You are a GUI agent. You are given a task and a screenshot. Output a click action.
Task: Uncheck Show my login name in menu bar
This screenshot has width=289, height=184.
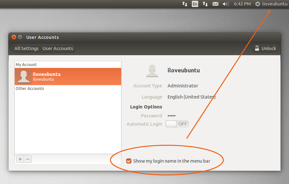point(129,161)
